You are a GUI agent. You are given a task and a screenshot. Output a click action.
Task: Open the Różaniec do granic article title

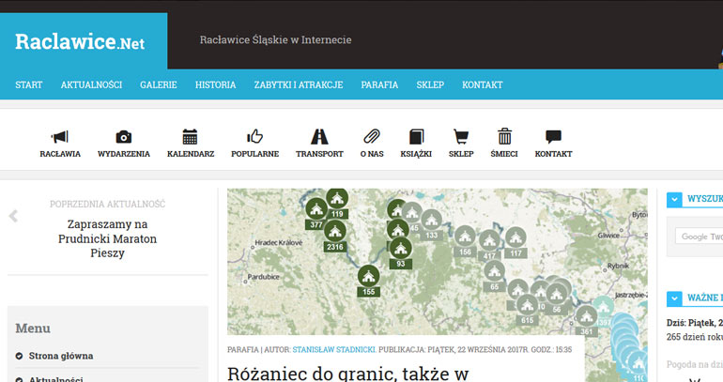348,374
